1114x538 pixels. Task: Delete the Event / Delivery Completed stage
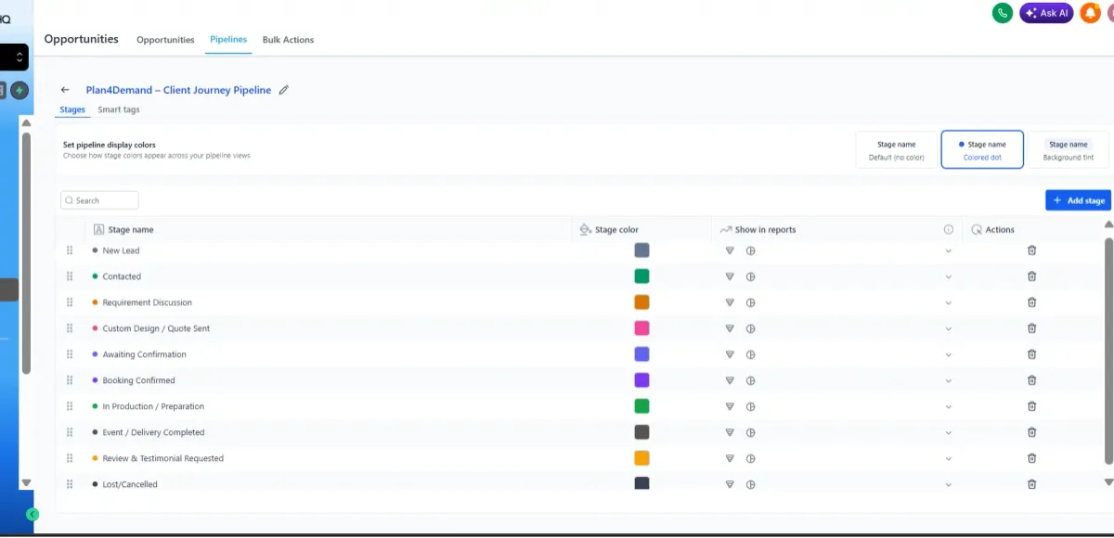click(1031, 432)
